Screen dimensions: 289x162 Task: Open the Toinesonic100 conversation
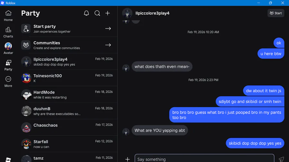pyautogui.click(x=69, y=78)
